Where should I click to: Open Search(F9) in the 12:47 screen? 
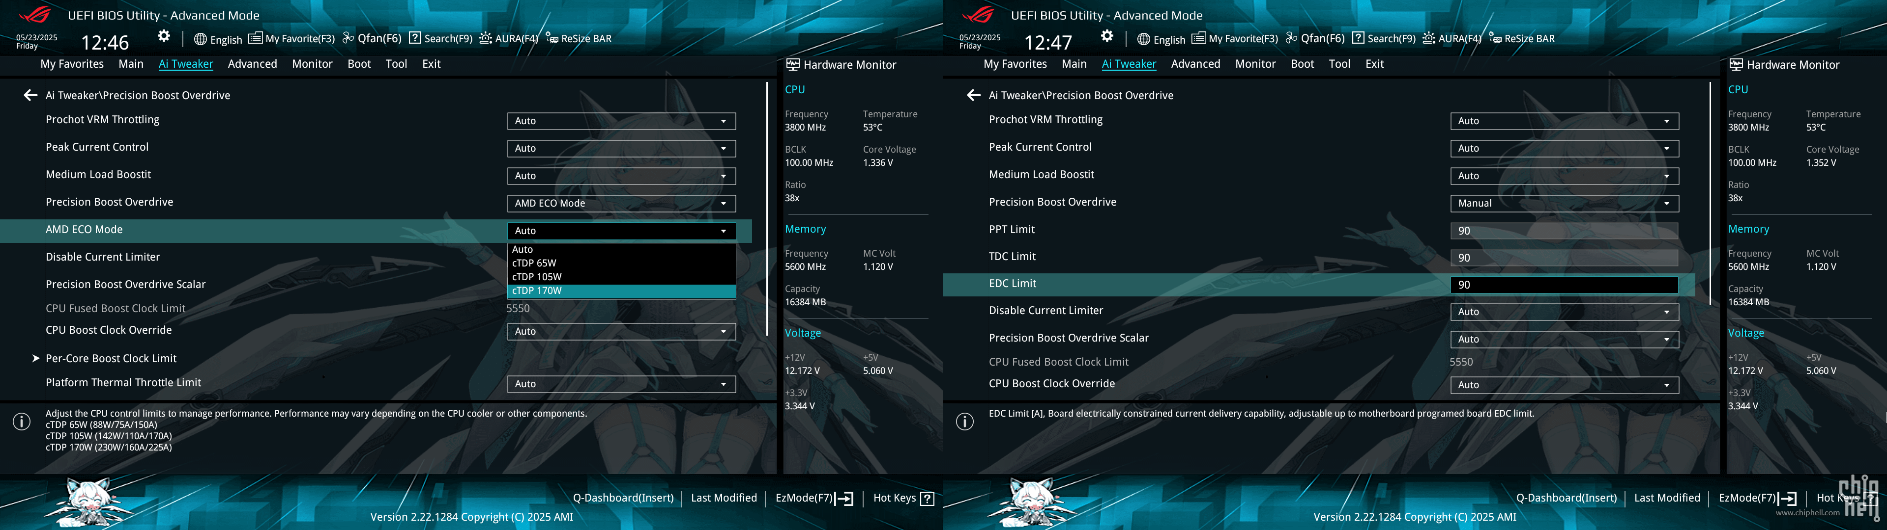coord(1384,39)
